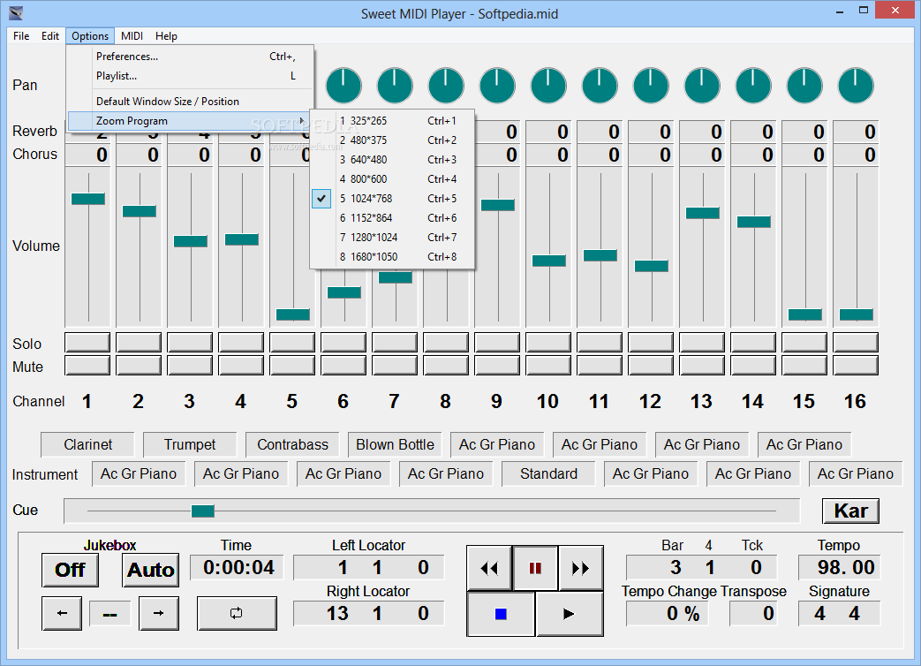Click channel 16 chorus value

856,155
